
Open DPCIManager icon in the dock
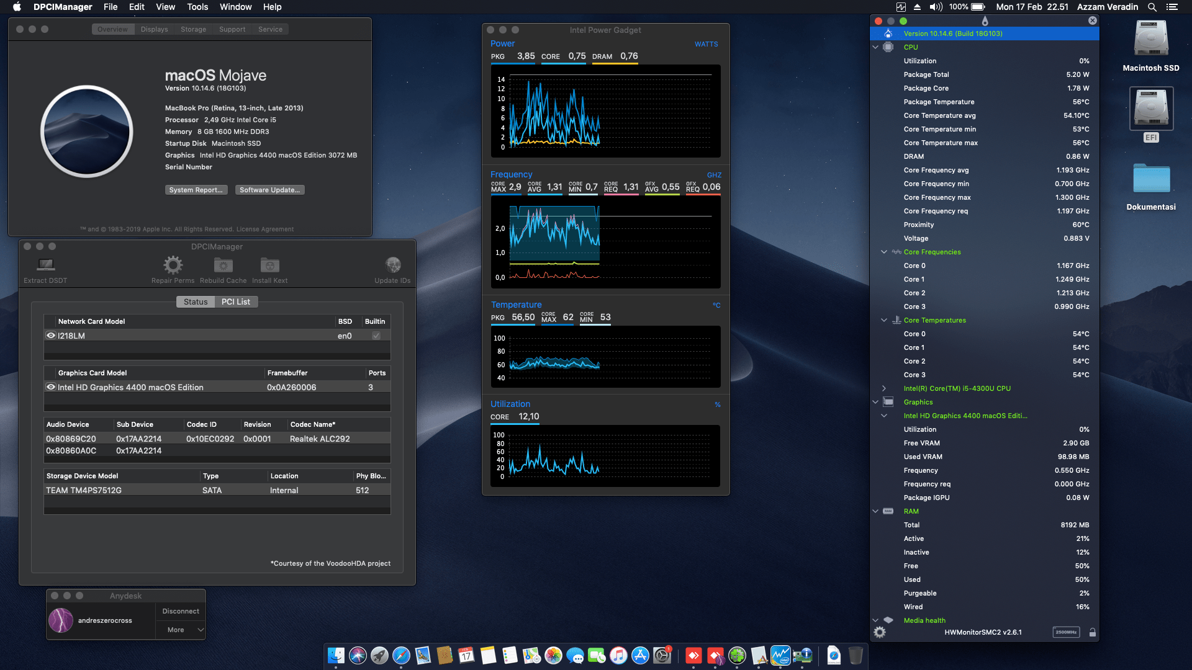[802, 655]
